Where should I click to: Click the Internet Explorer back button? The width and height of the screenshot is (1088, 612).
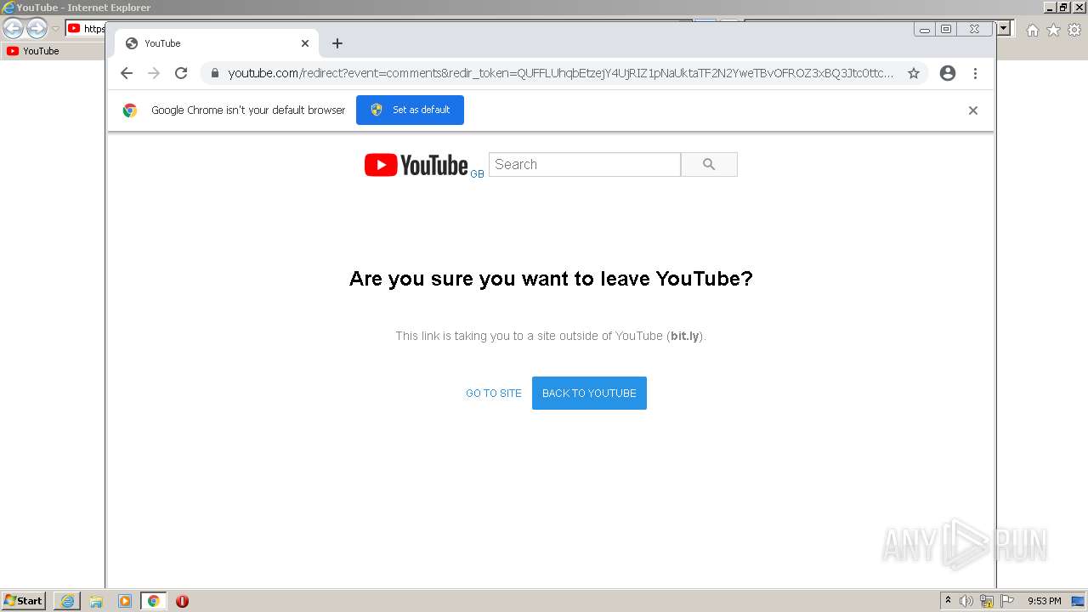point(13,29)
